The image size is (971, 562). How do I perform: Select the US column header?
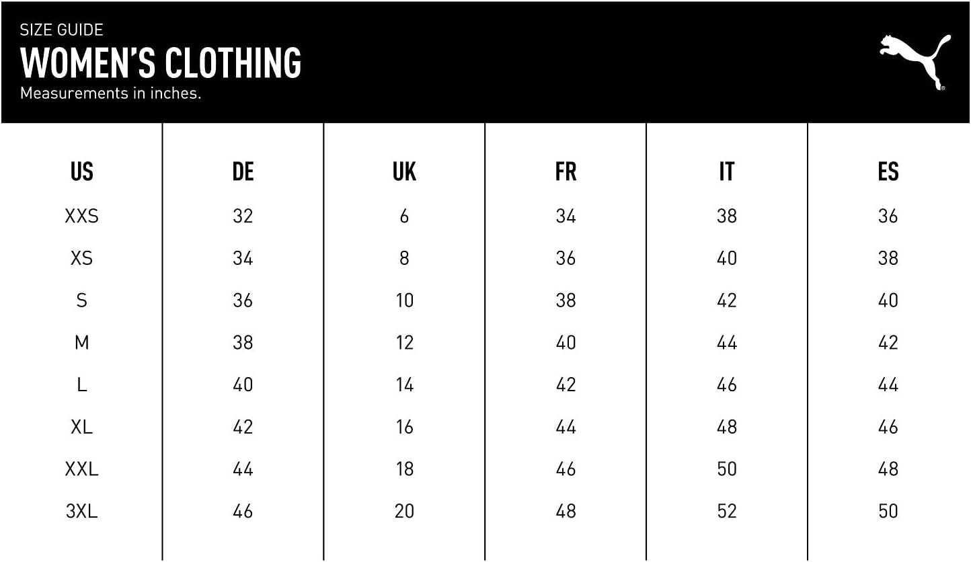(81, 172)
